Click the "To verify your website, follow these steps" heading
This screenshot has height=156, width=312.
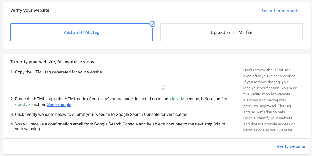point(53,62)
